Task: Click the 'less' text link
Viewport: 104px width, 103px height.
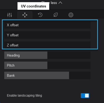Action: 54,3
